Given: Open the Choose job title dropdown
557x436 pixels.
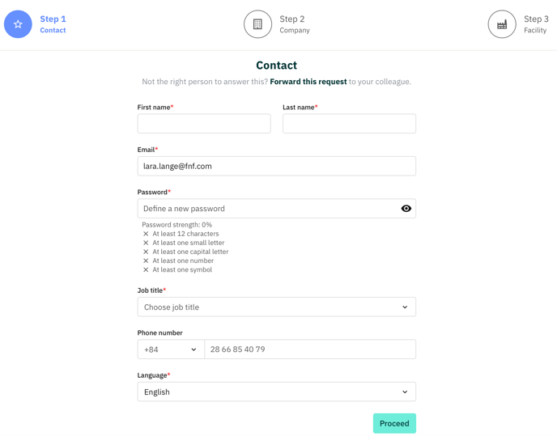Looking at the screenshot, I should coord(276,307).
